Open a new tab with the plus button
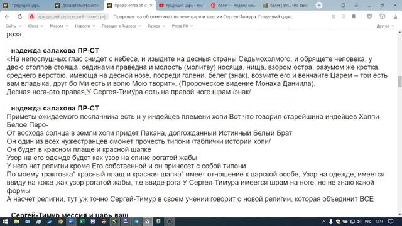 [x=319, y=5]
